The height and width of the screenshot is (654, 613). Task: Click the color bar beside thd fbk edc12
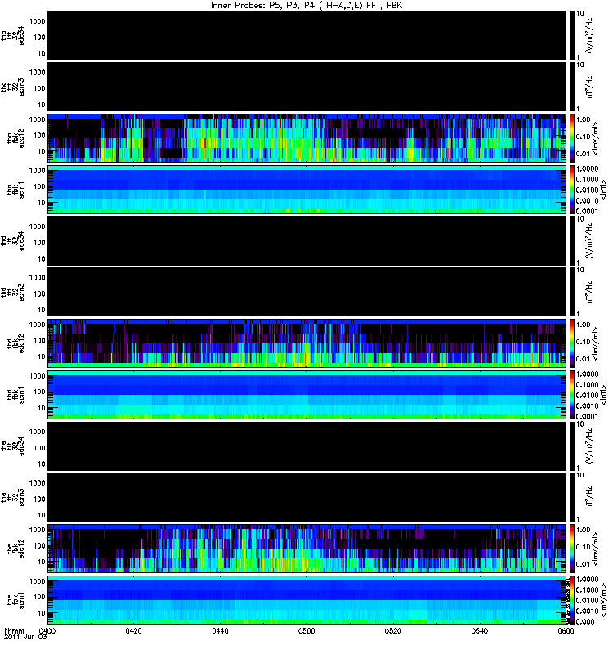[572, 343]
